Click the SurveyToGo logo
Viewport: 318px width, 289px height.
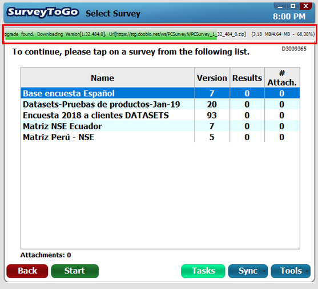pyautogui.click(x=43, y=12)
